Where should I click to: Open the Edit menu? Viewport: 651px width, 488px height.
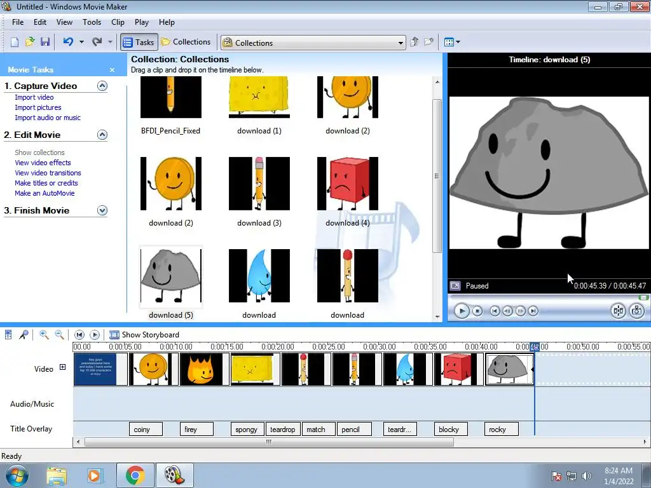[40, 22]
